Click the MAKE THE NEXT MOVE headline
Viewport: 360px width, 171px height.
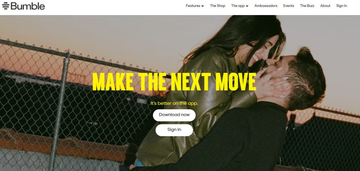pos(174,82)
